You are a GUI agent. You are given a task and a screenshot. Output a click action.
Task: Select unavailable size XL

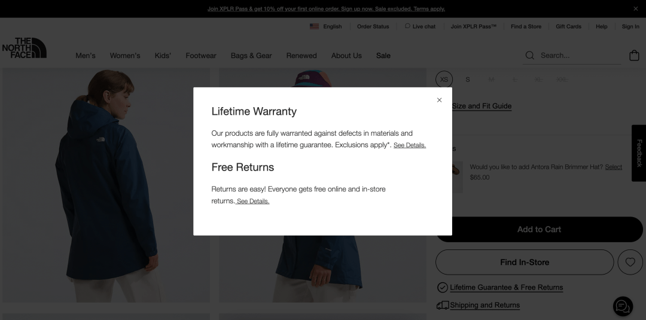coord(538,80)
